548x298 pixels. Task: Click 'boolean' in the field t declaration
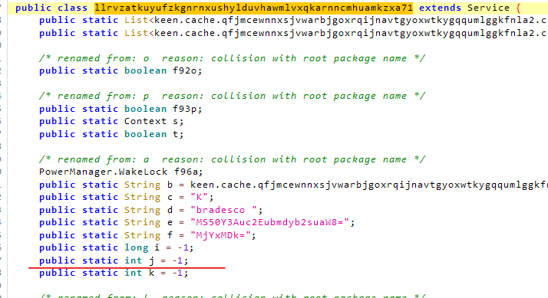(x=145, y=134)
